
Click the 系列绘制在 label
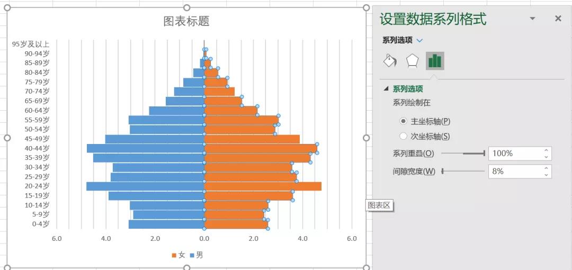[x=412, y=103]
